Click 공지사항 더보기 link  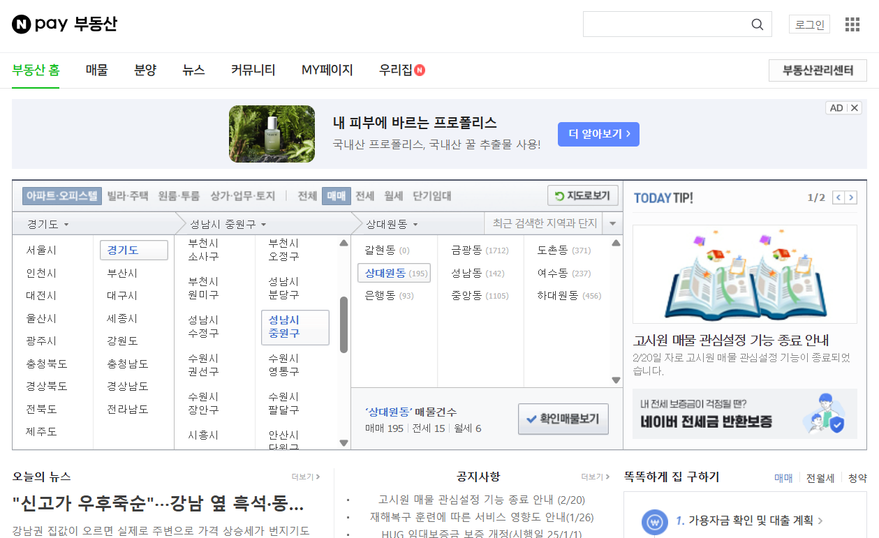tap(595, 477)
